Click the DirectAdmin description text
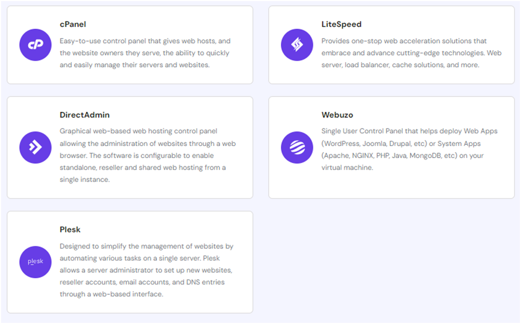Screen dimensions: 521x324 (x=147, y=155)
